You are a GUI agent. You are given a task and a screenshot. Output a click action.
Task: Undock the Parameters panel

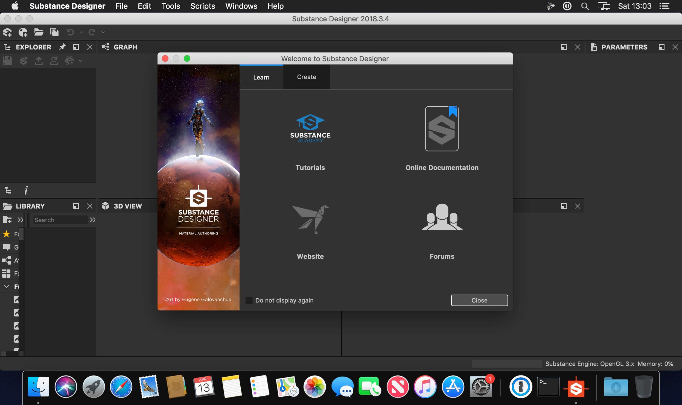pyautogui.click(x=661, y=47)
